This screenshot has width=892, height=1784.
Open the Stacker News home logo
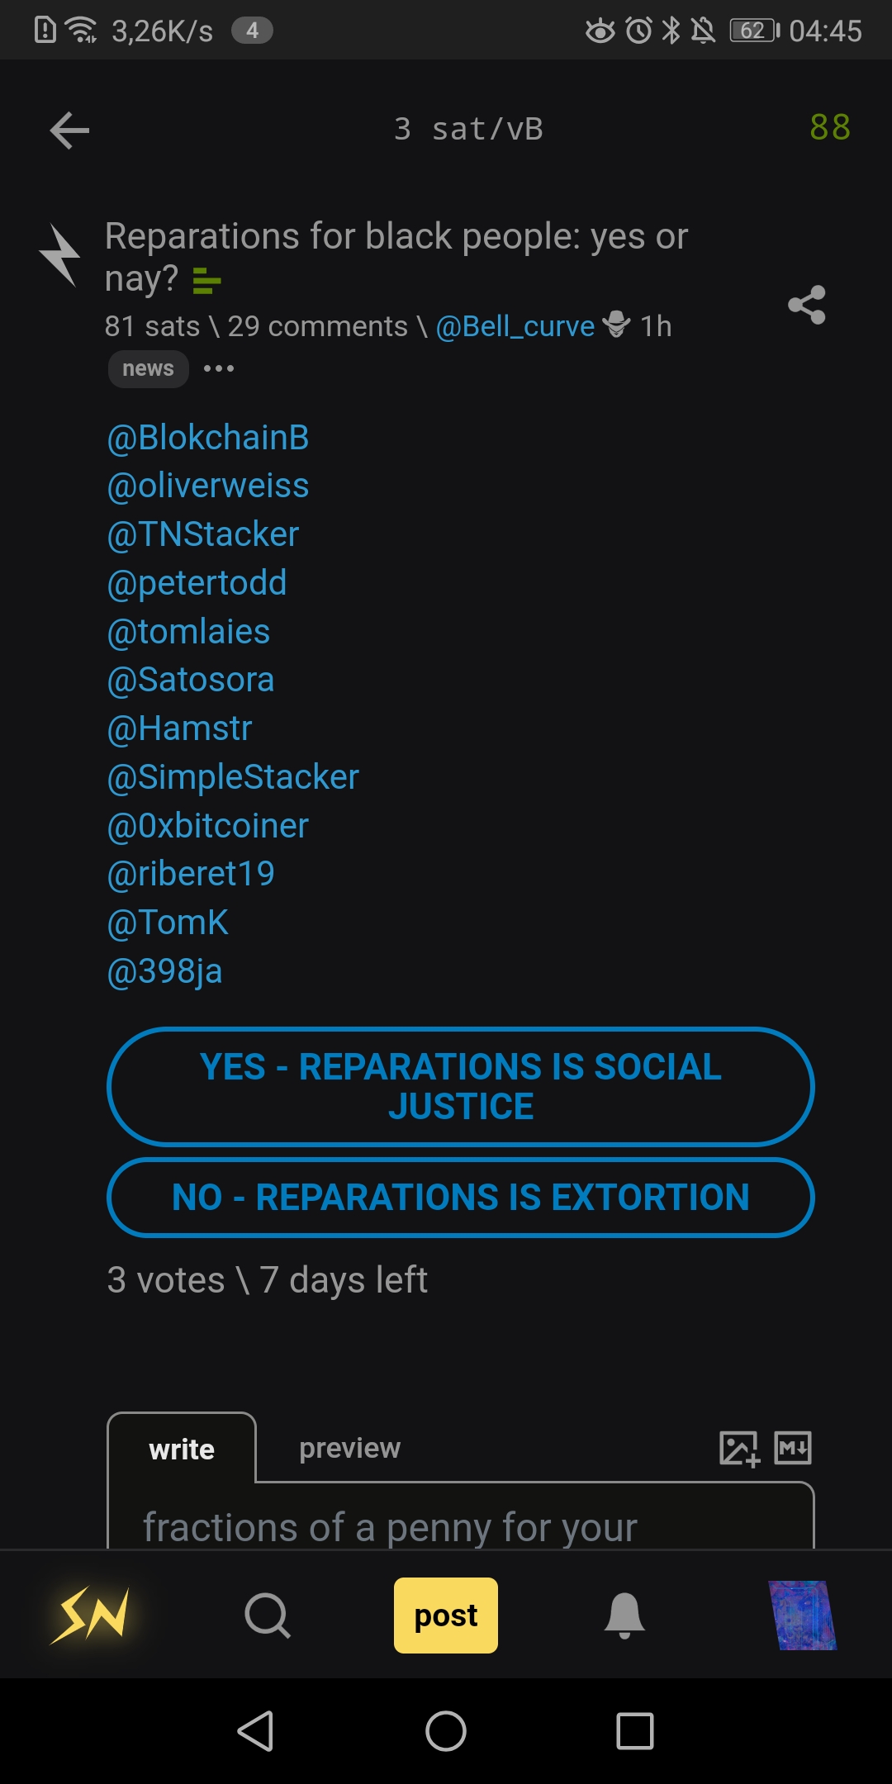point(89,1615)
